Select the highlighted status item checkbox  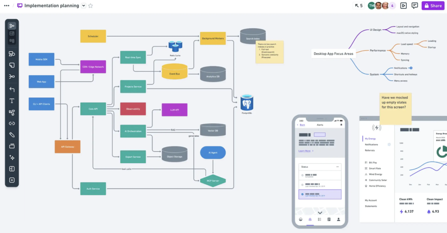coord(302,194)
